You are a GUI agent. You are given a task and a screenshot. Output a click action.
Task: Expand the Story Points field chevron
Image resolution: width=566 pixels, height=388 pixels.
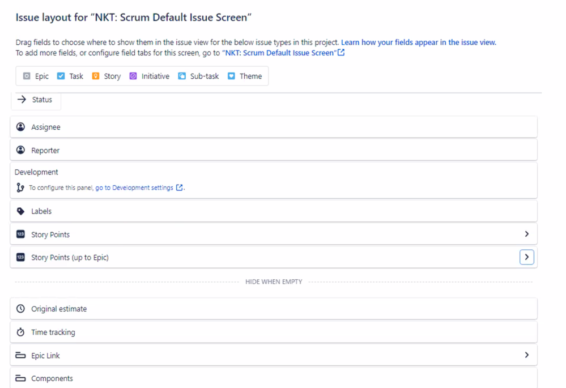pos(527,234)
